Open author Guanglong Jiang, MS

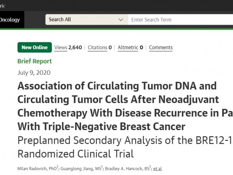tap(80, 168)
